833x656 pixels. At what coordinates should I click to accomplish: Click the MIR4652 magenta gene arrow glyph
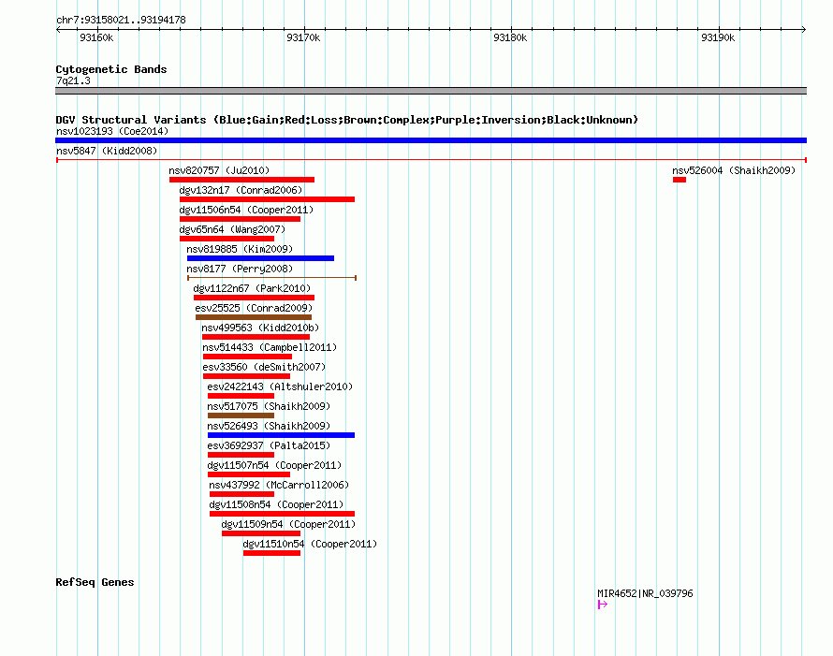coord(603,605)
